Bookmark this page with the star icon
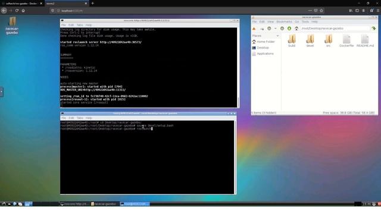Screen dimensions: 381x214 [321, 11]
